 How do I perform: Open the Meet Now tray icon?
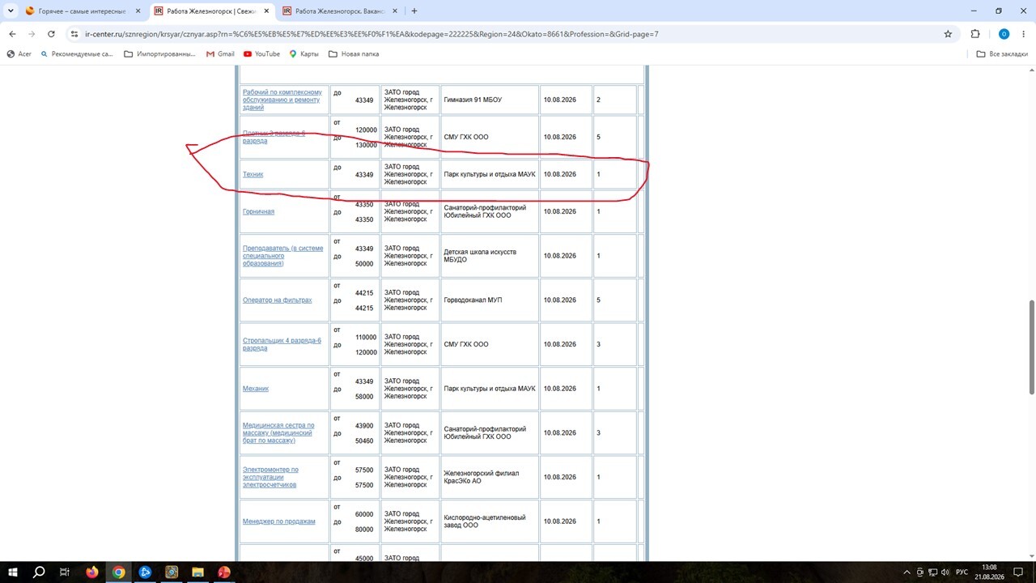[919, 572]
